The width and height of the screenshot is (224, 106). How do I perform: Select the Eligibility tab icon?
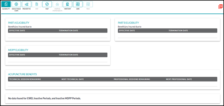tap(6, 4)
